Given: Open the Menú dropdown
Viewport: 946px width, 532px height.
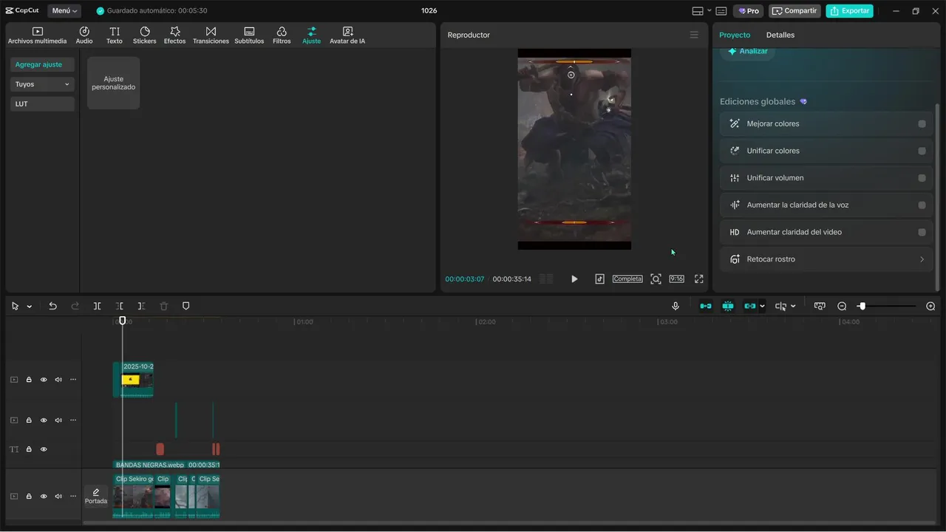Looking at the screenshot, I should point(65,11).
